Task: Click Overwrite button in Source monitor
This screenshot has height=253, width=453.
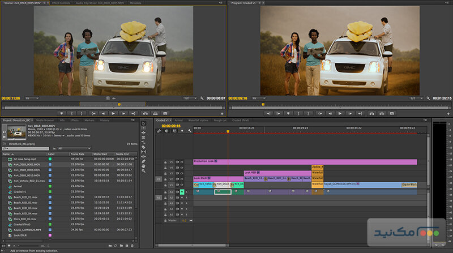Action: click(155, 114)
